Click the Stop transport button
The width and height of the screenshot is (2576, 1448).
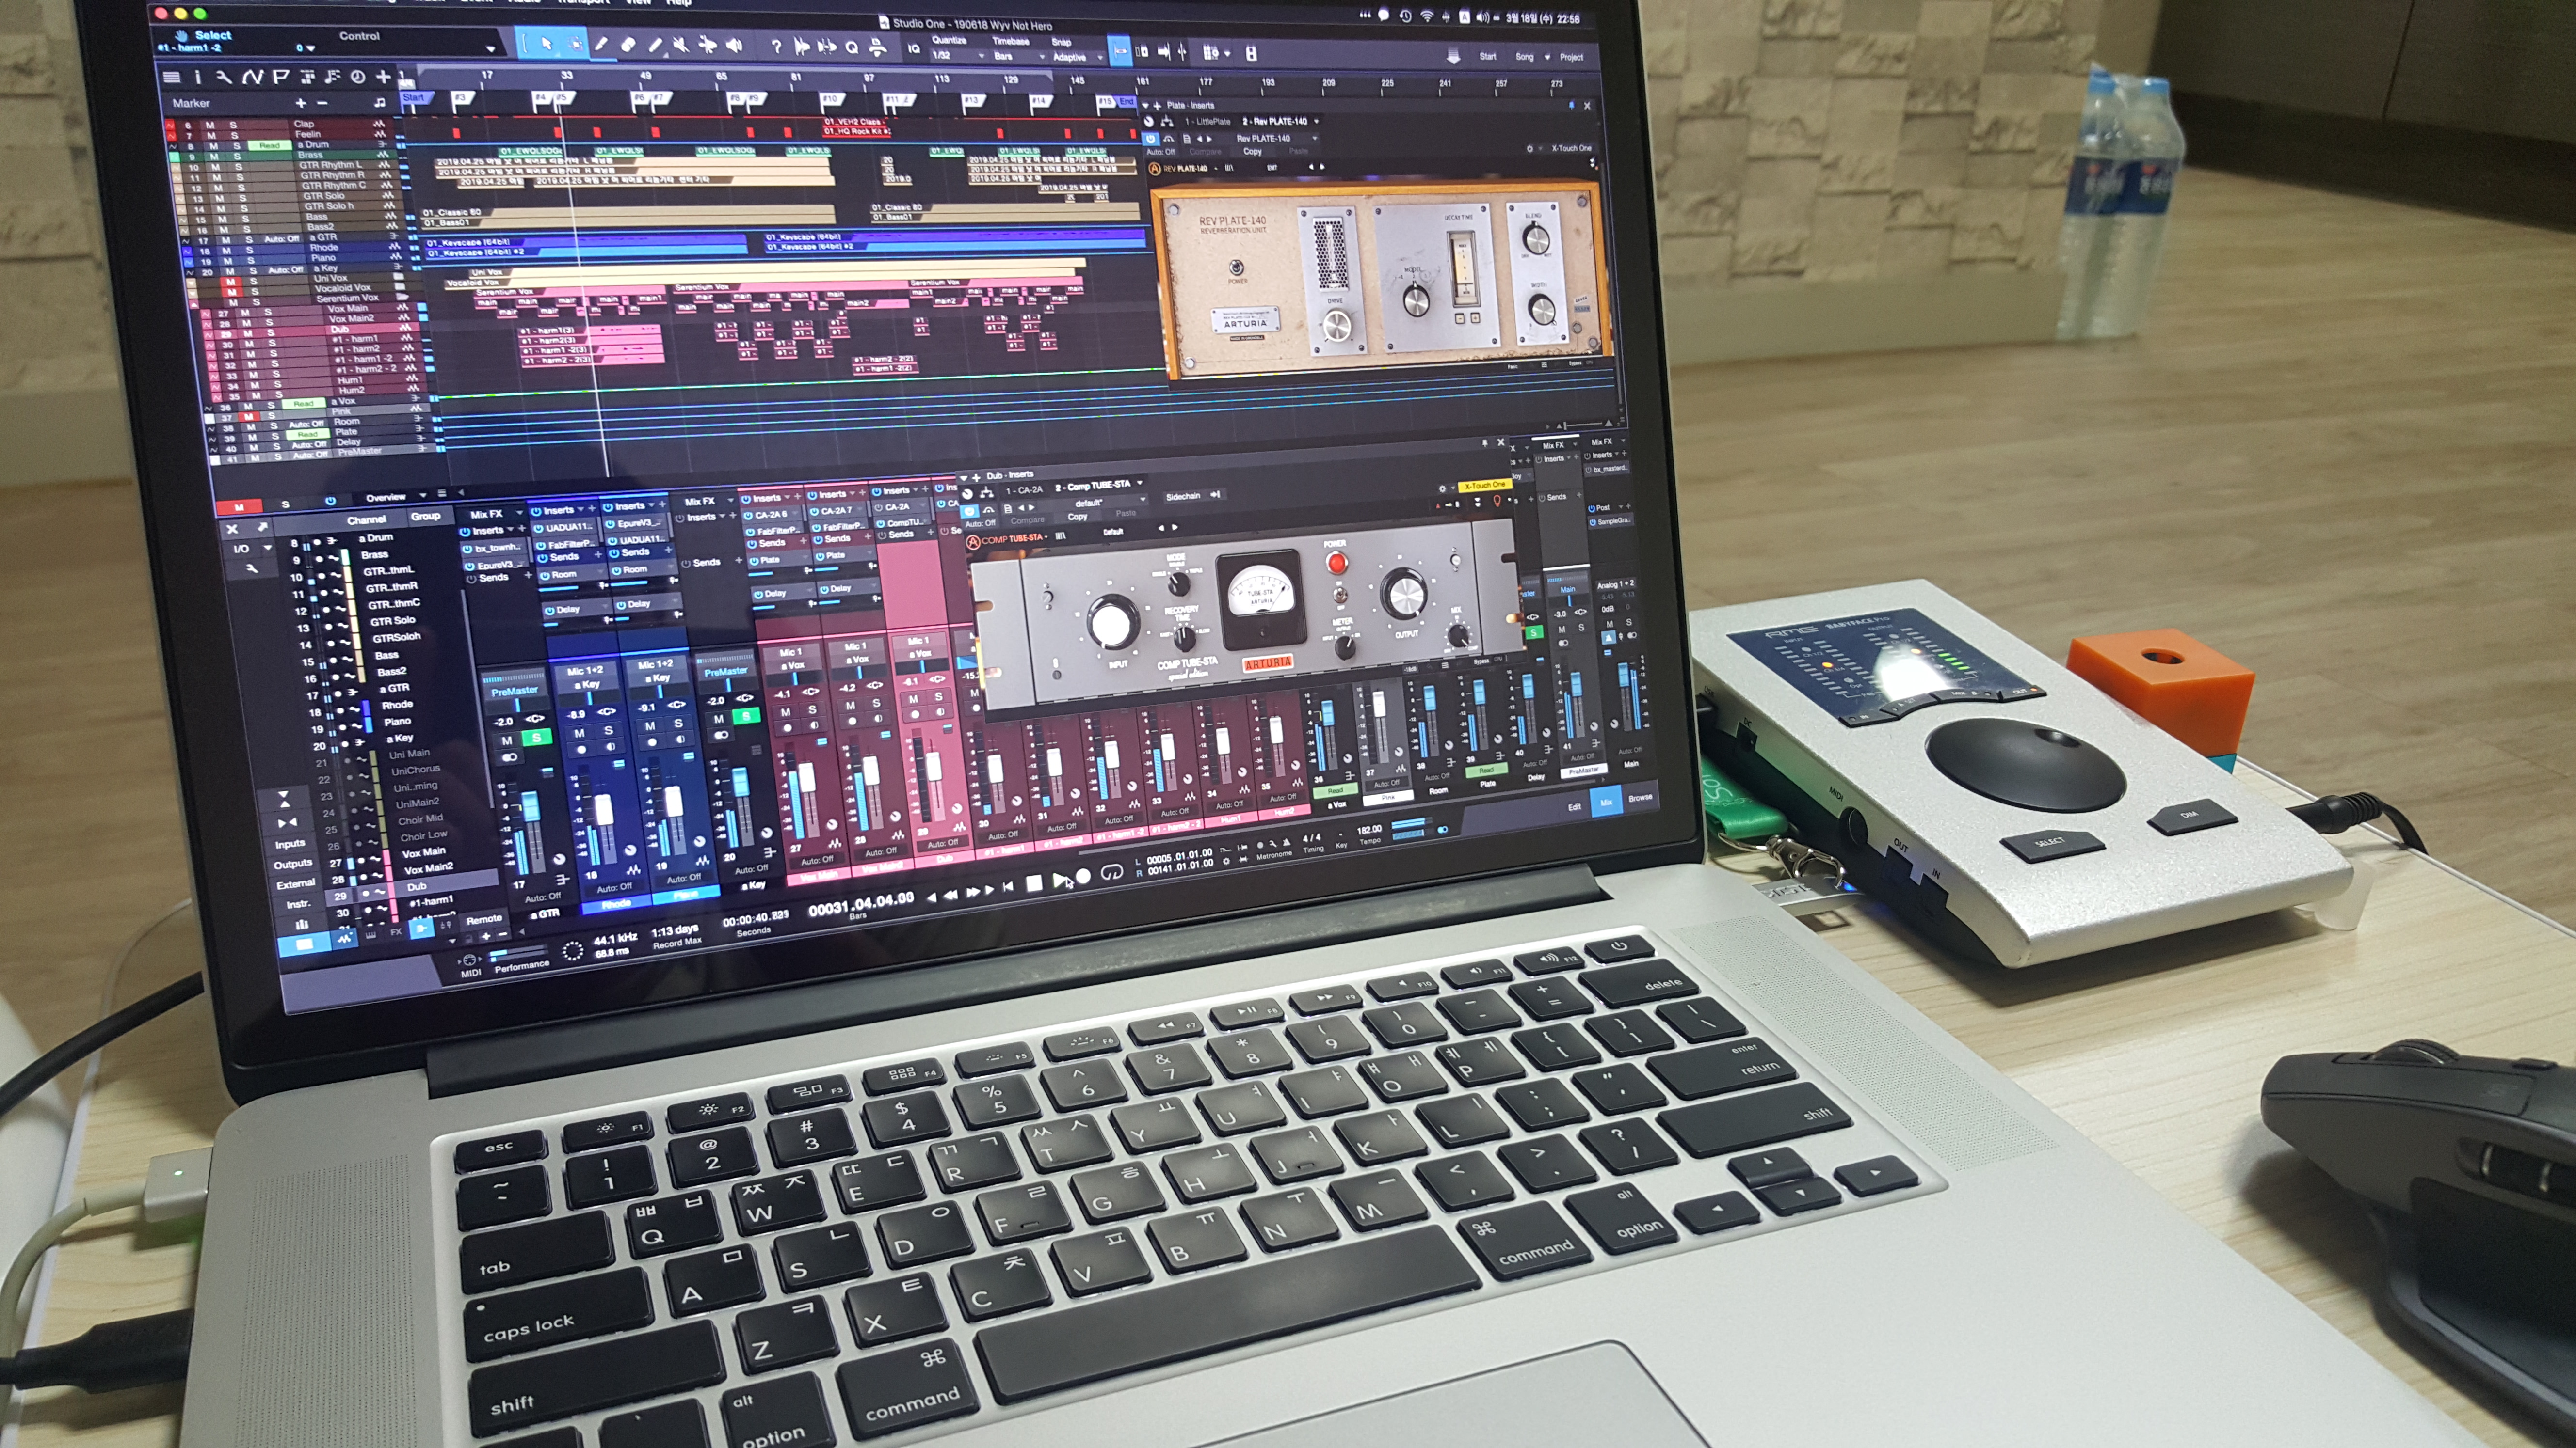click(1034, 883)
